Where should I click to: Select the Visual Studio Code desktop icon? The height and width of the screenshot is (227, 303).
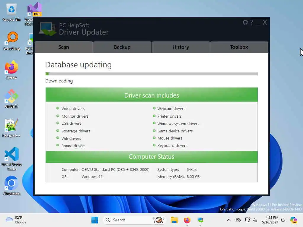[x=12, y=159]
